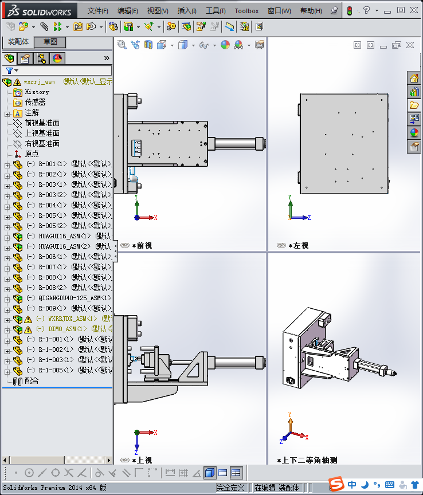Image resolution: width=423 pixels, height=495 pixels.
Task: Click the Reference Geometry icon
Action: point(149,26)
